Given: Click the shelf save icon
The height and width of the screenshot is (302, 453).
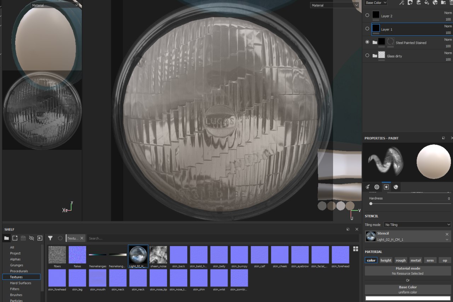Looking at the screenshot, I should point(23,238).
